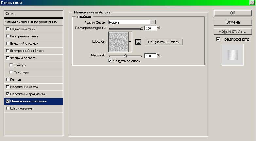
Task: Click the style preview thumbnail
Action: [233, 55]
